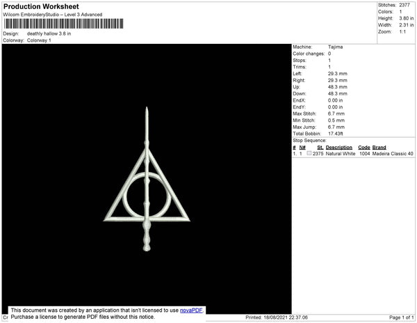Select 'Purchase a license' notice line
This screenshot has width=417, height=323.
pyautogui.click(x=83, y=317)
